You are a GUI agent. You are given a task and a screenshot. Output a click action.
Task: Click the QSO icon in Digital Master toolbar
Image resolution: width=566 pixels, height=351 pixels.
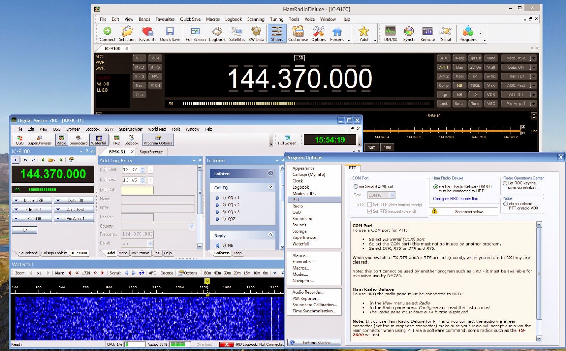[x=19, y=140]
